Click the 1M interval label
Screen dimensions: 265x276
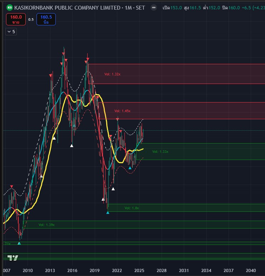[128, 8]
